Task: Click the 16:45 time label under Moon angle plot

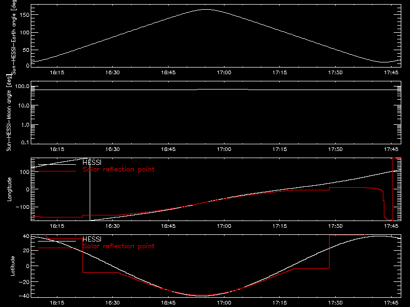Action: pyautogui.click(x=169, y=149)
